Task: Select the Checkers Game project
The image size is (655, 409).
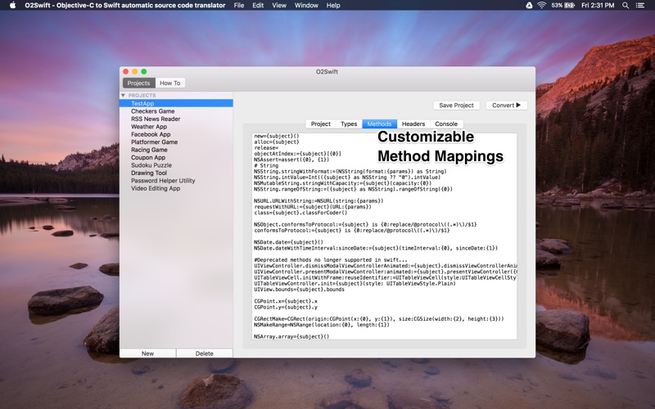Action: (x=176, y=111)
